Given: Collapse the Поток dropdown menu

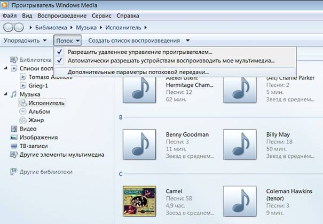Looking at the screenshot, I should click(x=67, y=41).
